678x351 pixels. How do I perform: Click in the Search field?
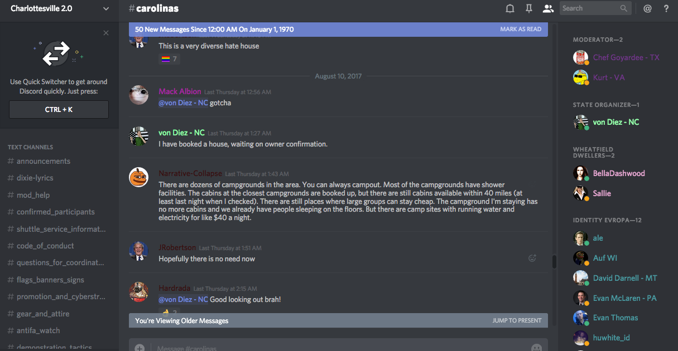(589, 8)
